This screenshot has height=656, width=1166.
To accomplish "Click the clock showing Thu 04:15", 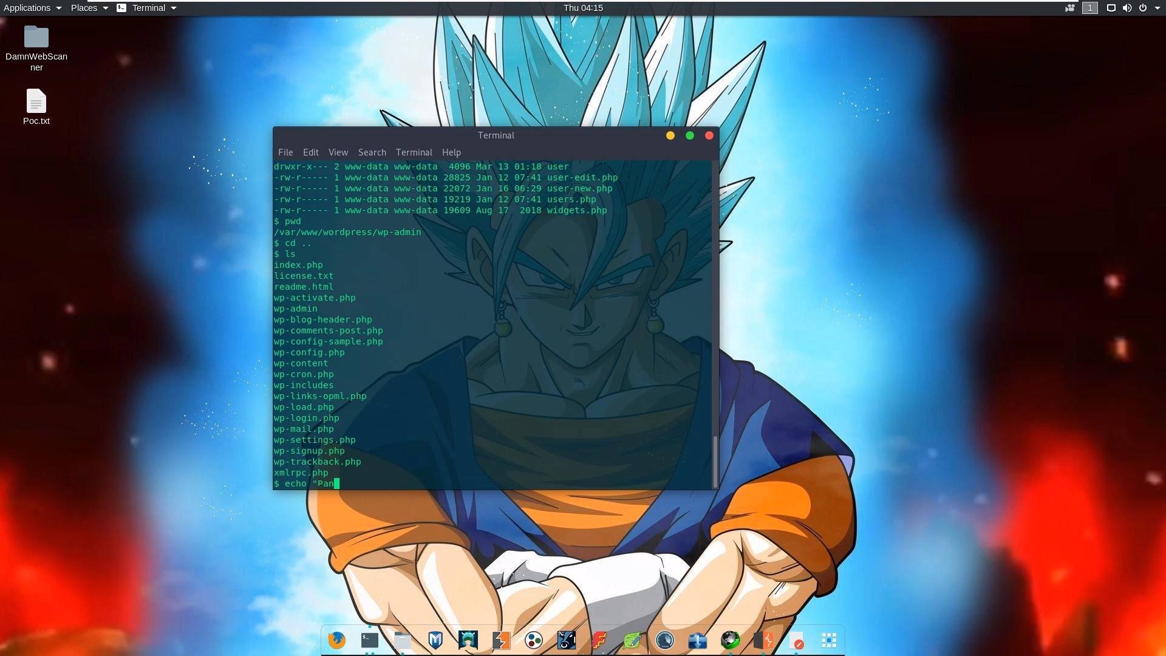I will 583,8.
